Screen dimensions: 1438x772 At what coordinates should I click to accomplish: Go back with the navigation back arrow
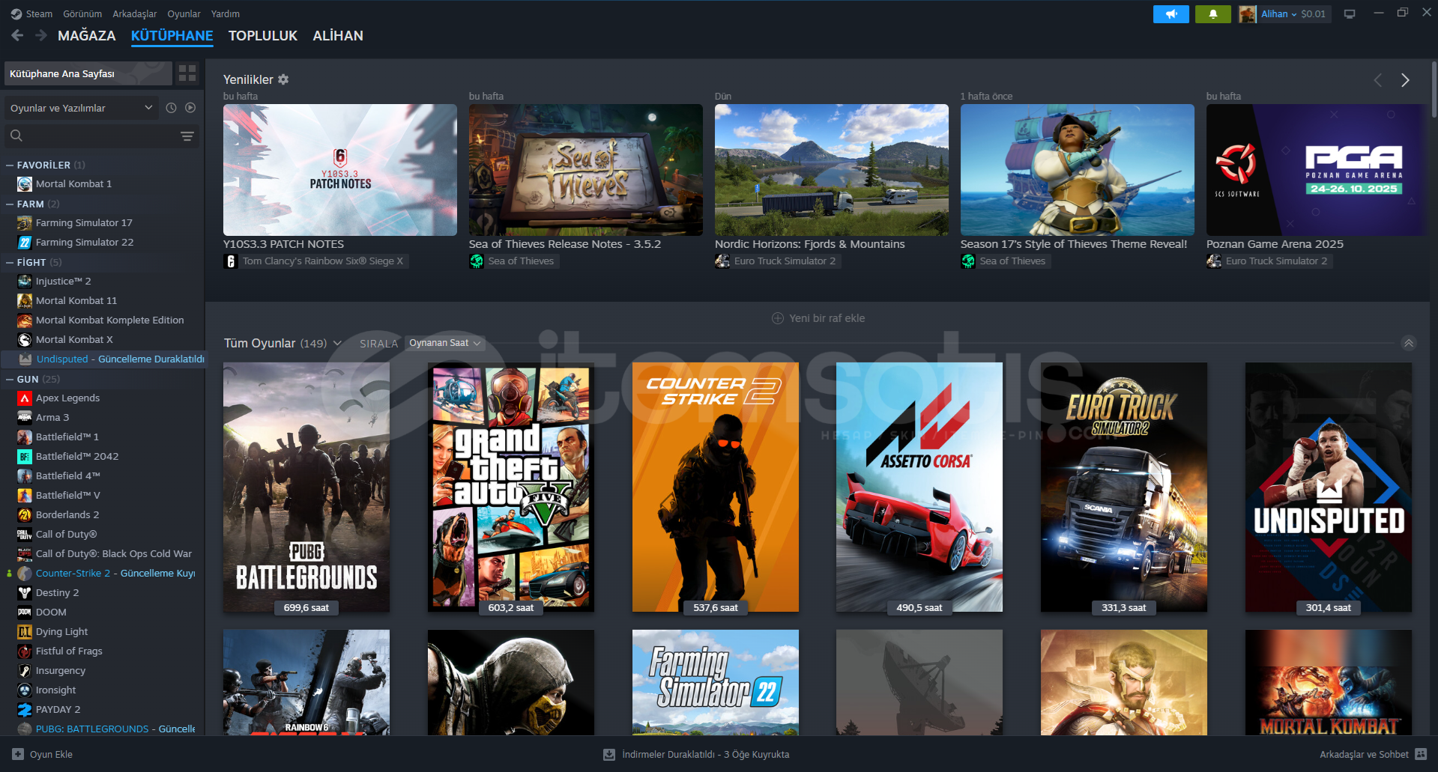point(17,35)
